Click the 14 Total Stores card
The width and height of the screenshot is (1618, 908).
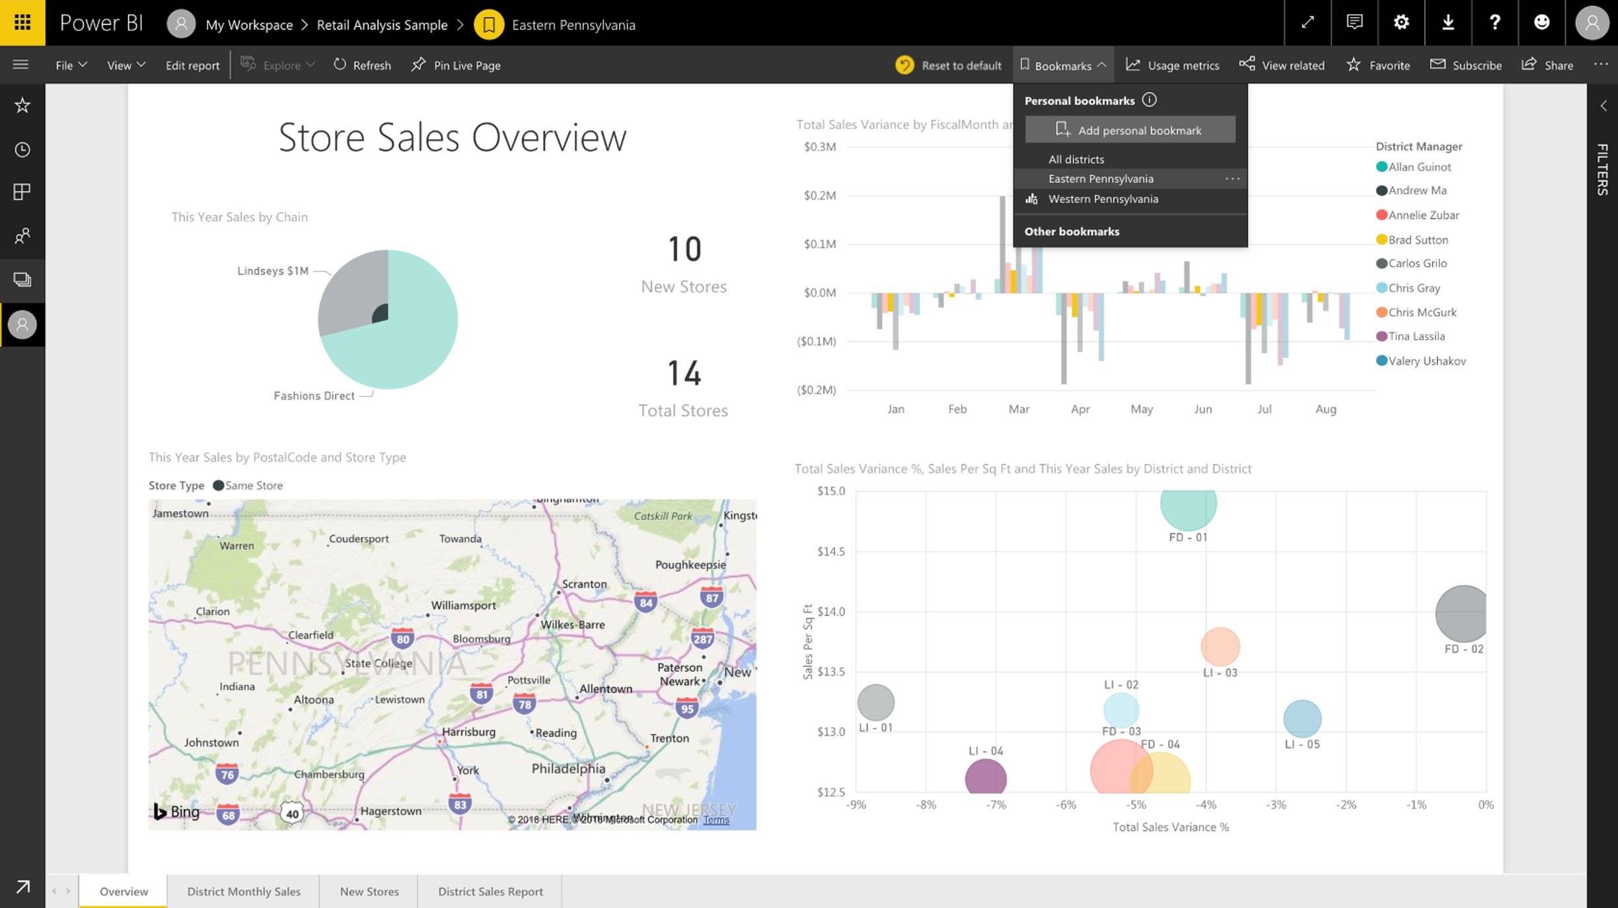(683, 388)
